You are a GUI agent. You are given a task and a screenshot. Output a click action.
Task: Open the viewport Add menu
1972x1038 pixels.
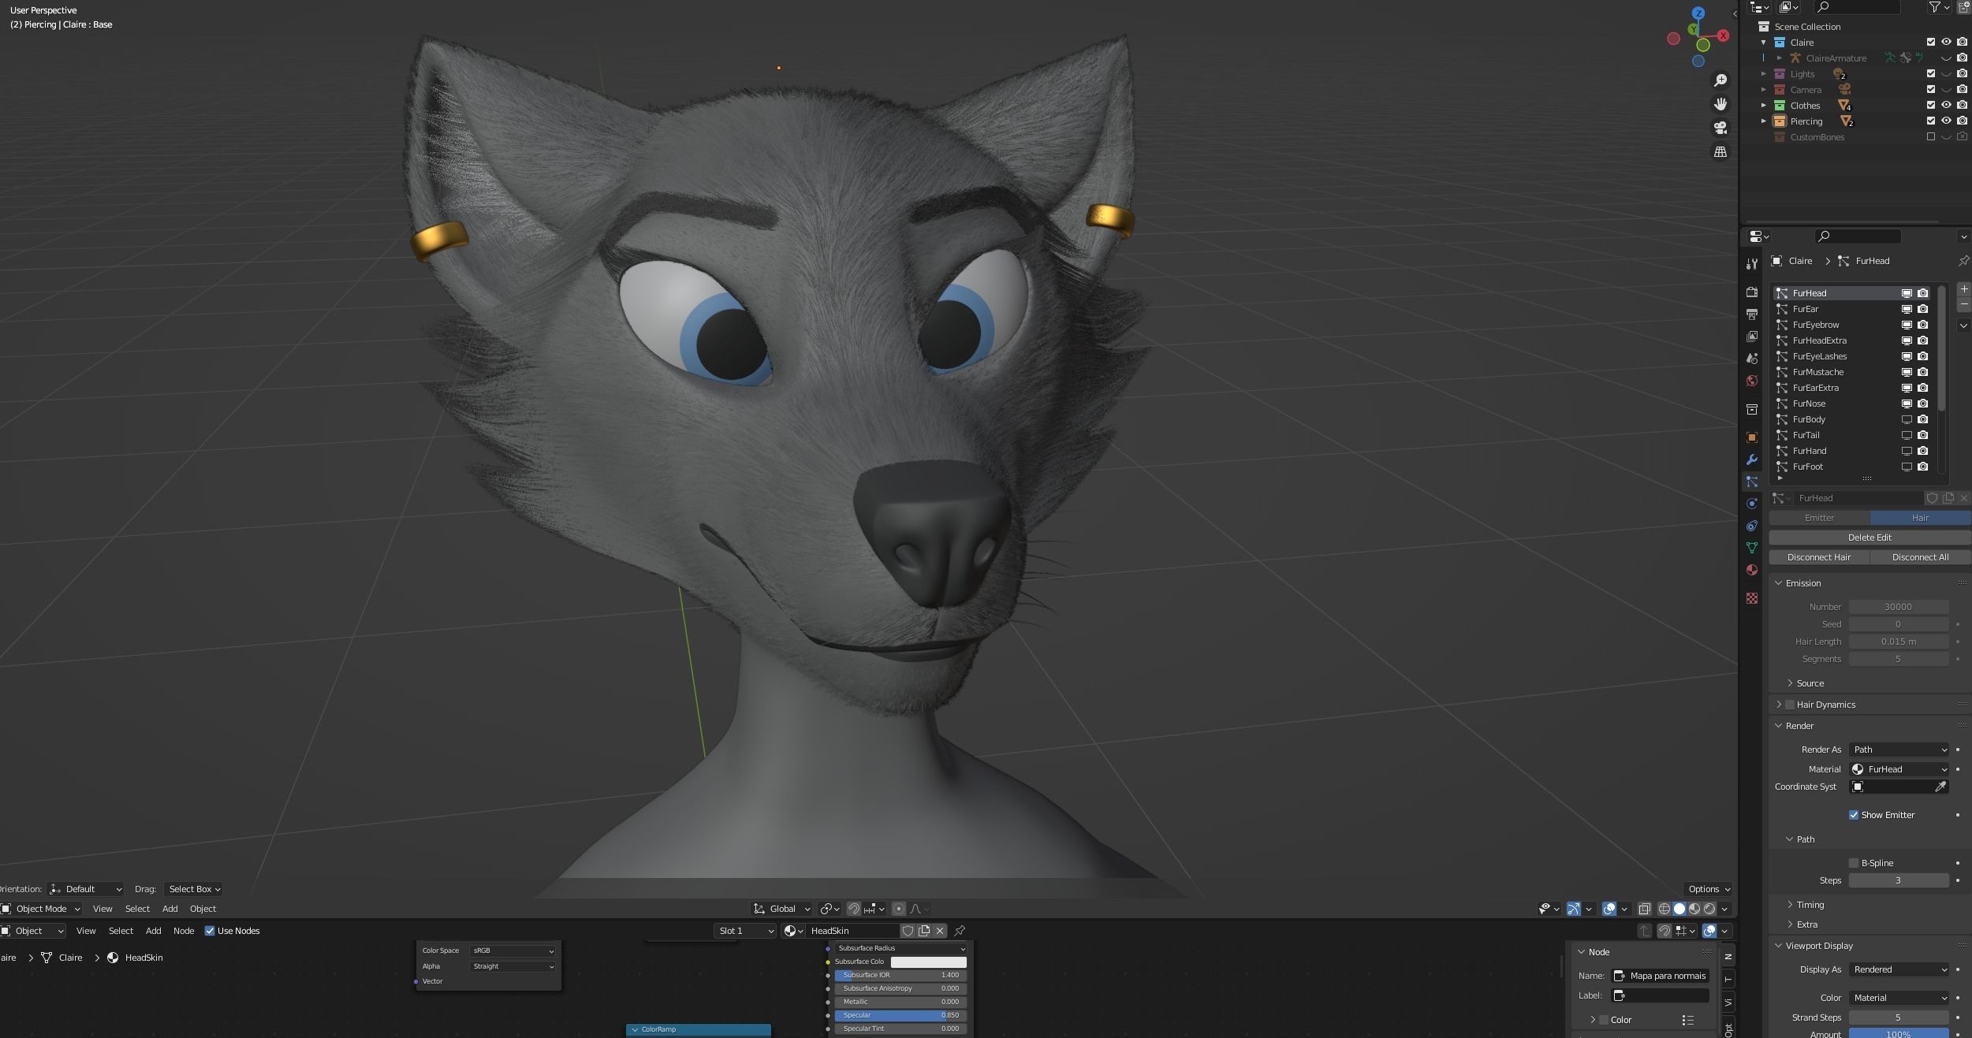170,909
